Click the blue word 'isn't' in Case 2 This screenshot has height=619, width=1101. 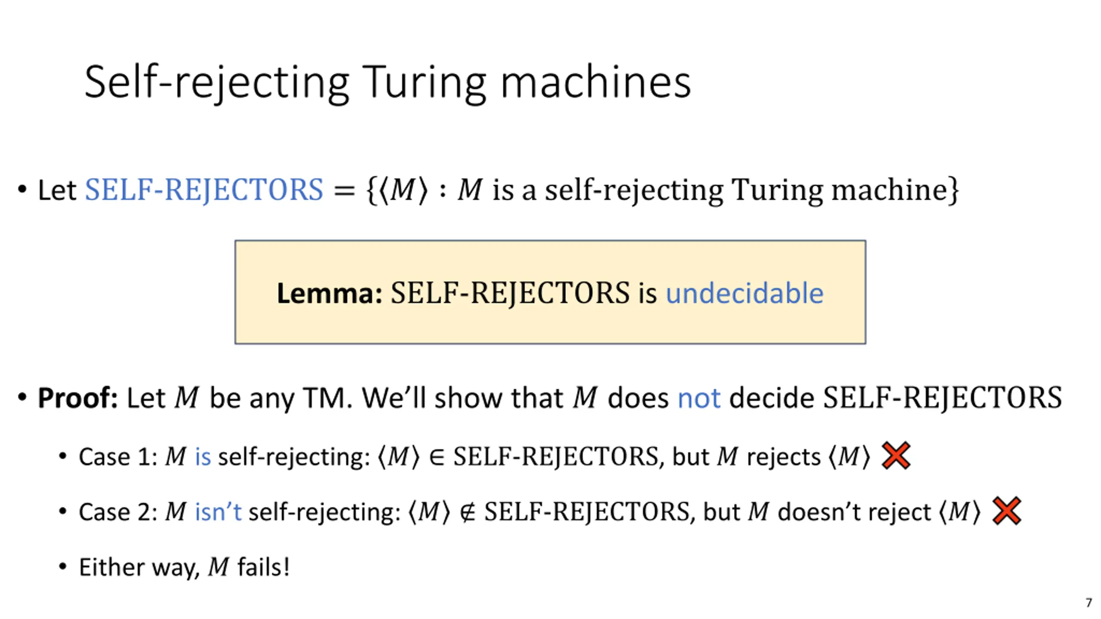pos(218,511)
